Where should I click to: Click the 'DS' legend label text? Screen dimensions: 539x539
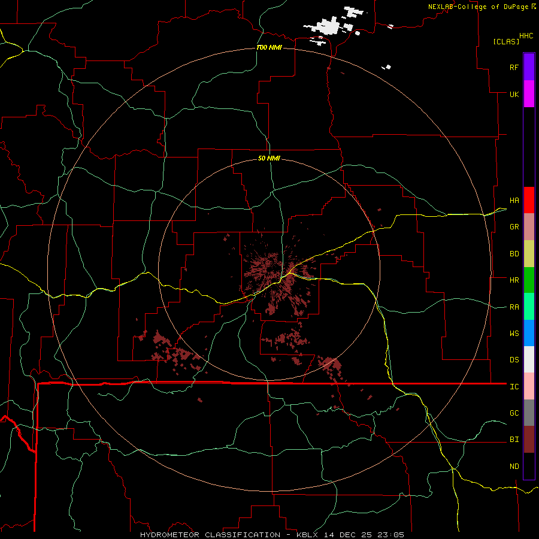pyautogui.click(x=514, y=359)
